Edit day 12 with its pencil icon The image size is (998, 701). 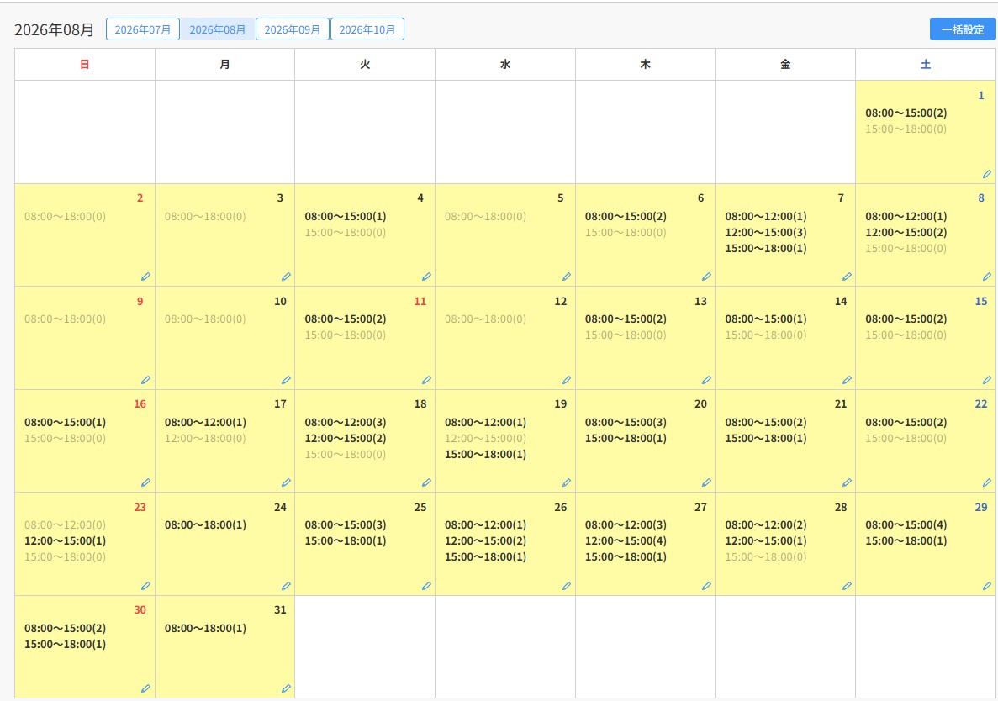click(567, 380)
